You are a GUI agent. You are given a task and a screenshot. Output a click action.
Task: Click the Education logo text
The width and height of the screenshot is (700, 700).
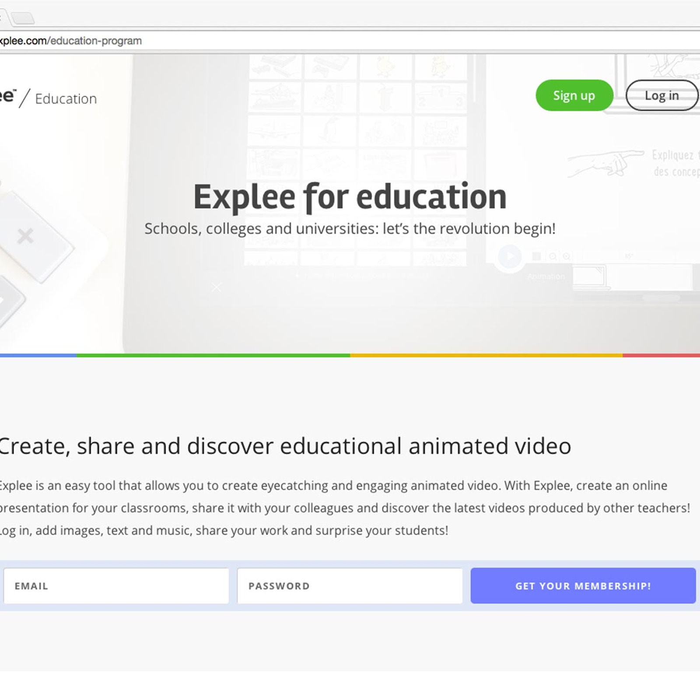66,99
